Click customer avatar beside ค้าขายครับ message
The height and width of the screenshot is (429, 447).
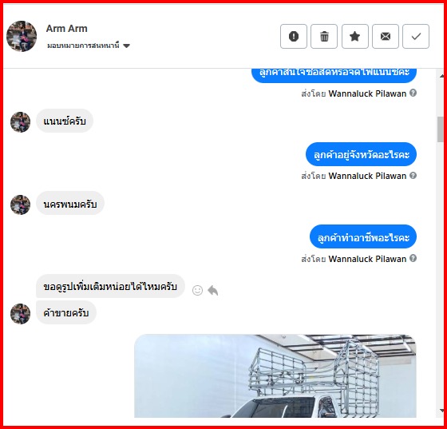click(20, 314)
